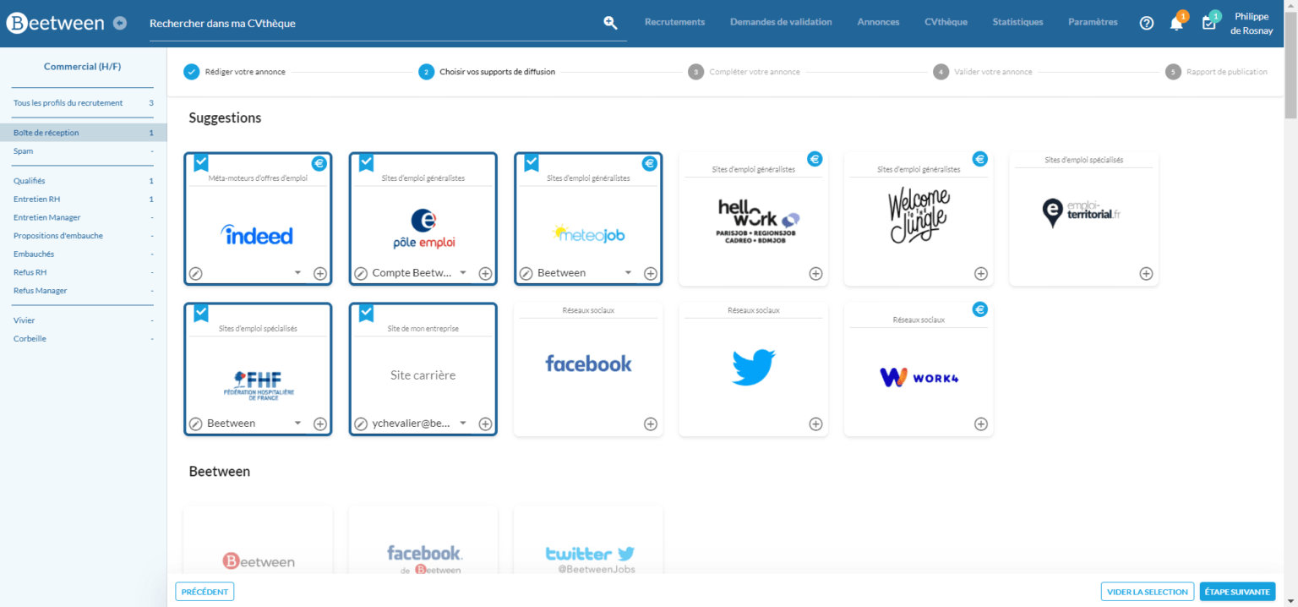Open the Vivier folder
This screenshot has height=607, width=1298.
84,320
